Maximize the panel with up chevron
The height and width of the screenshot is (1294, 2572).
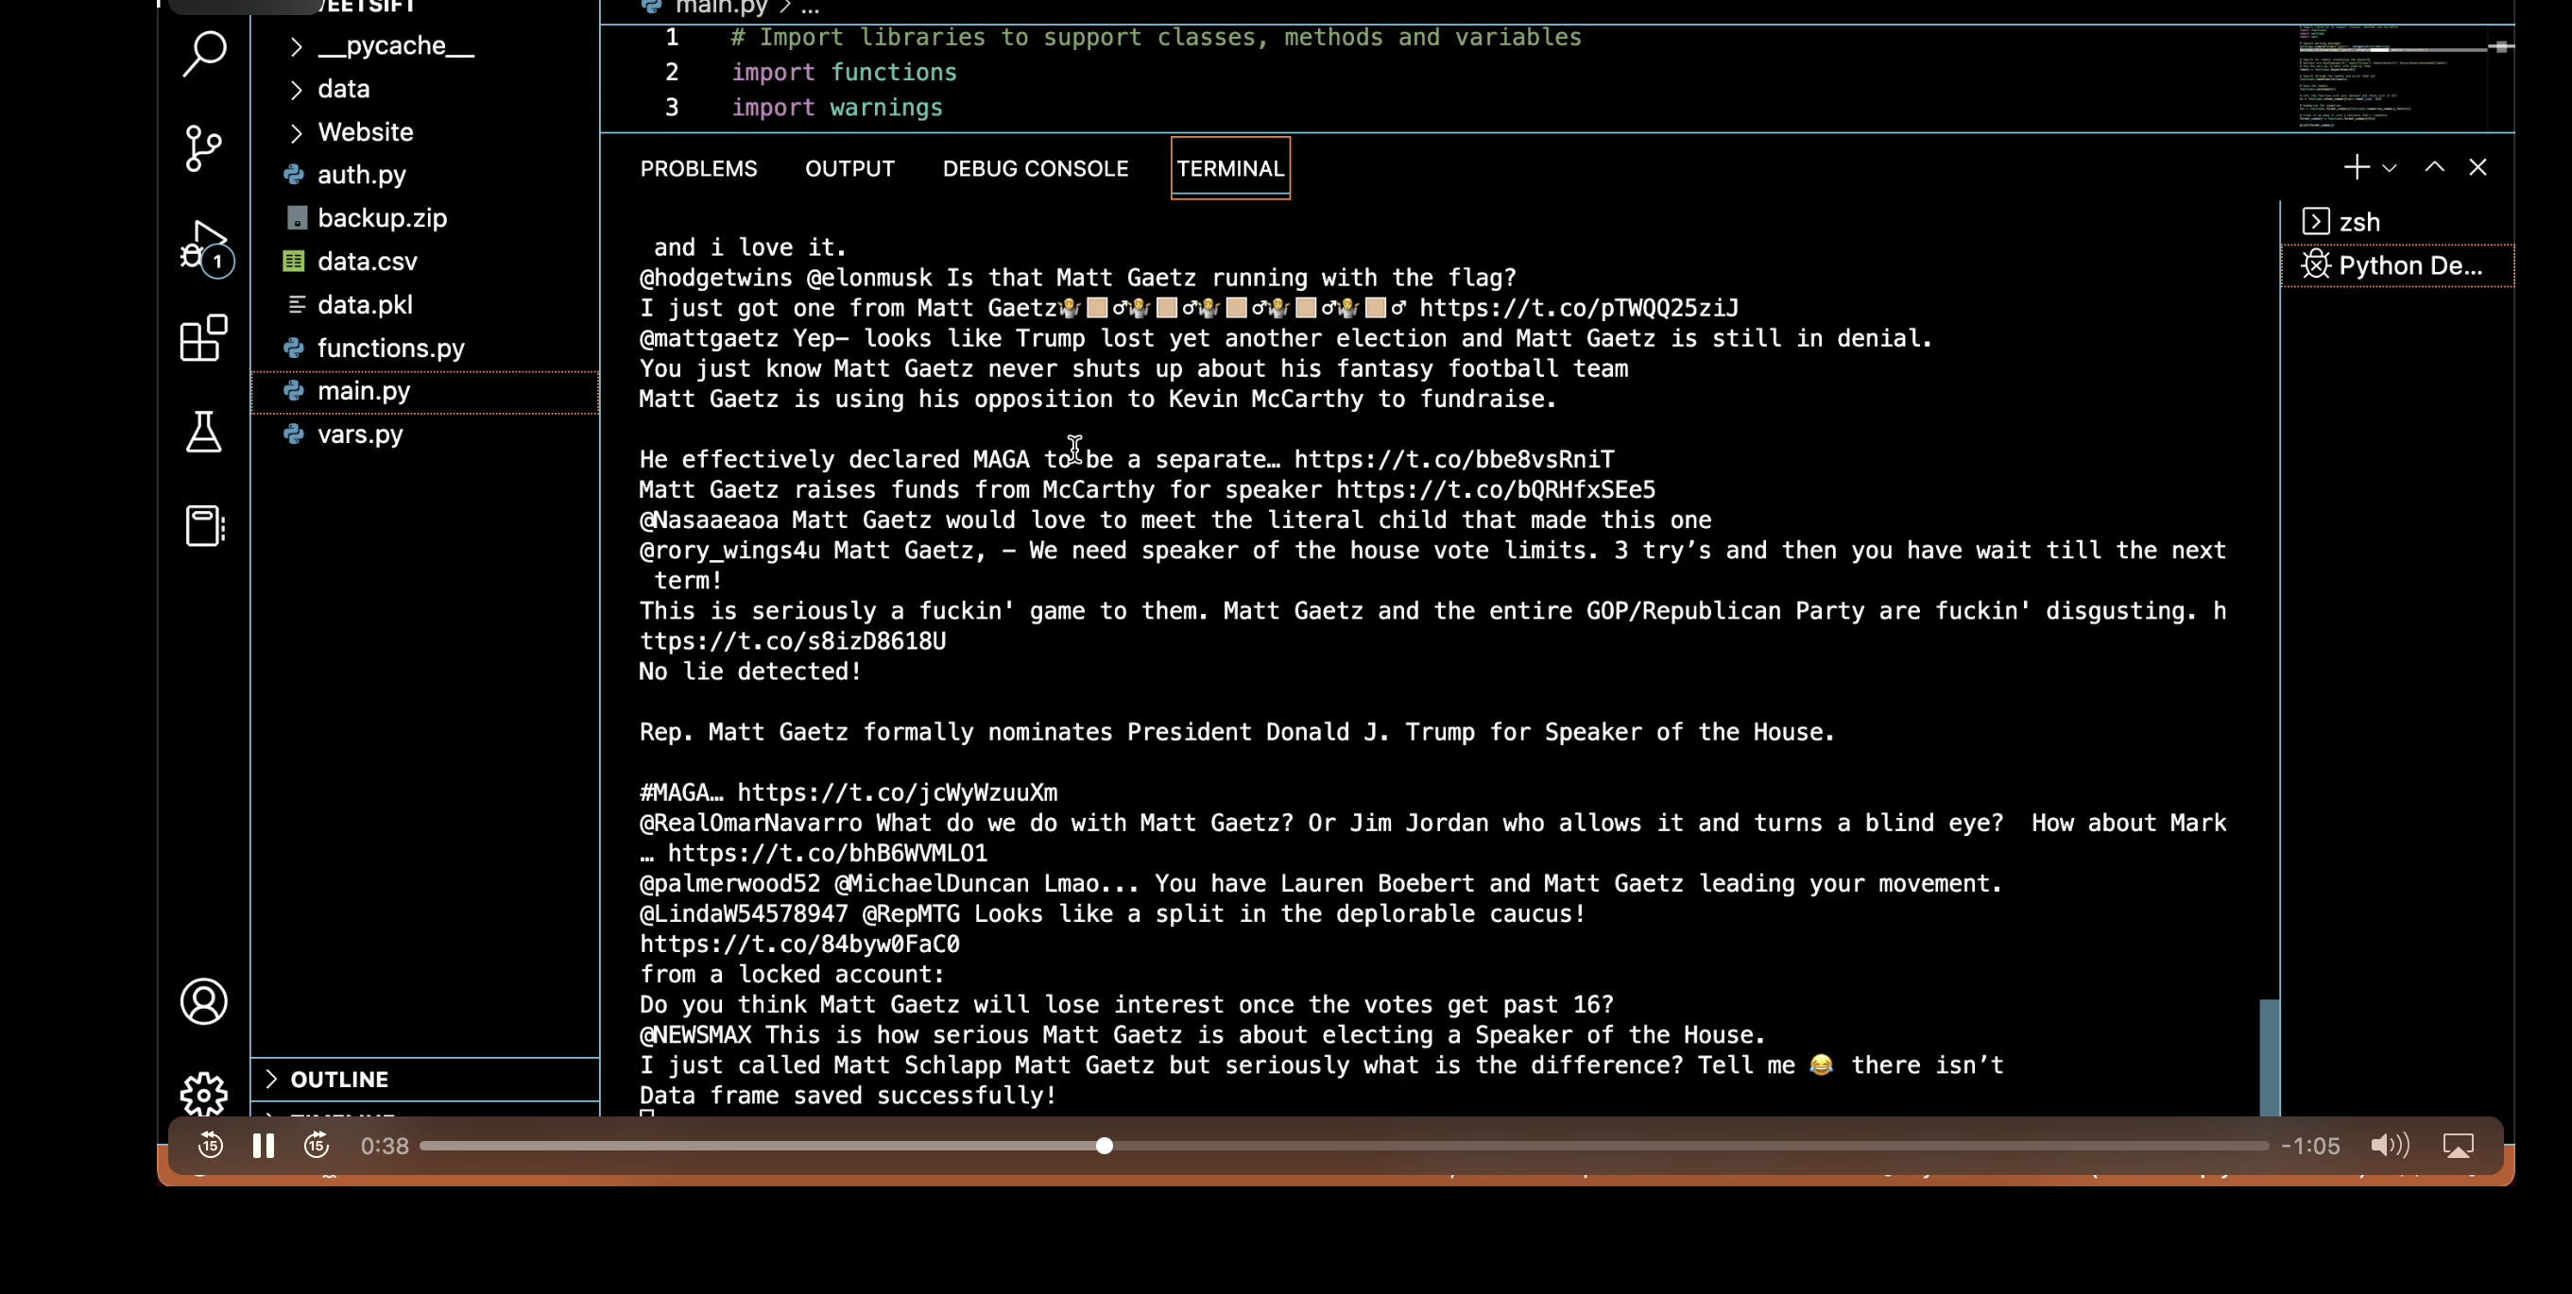click(x=2434, y=166)
